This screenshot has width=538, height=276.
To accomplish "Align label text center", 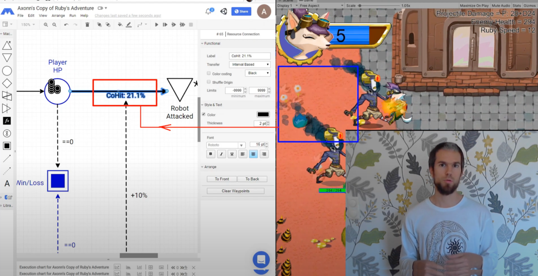I will (x=253, y=154).
